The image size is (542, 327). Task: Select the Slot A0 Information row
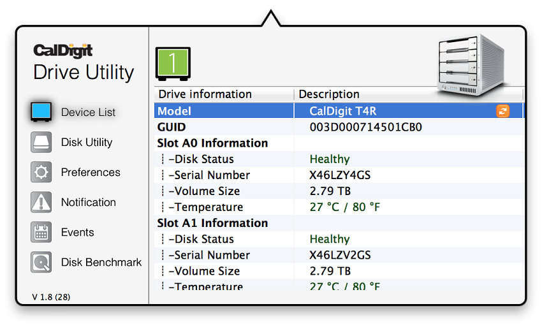coord(339,143)
